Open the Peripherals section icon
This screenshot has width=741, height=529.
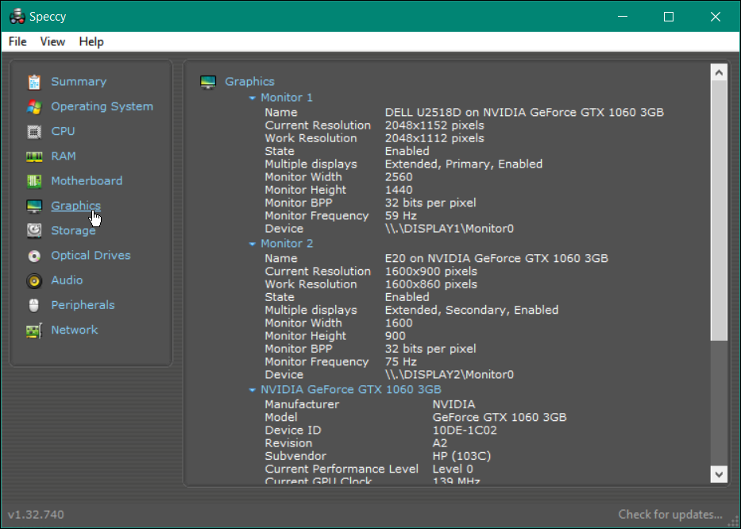pos(33,304)
